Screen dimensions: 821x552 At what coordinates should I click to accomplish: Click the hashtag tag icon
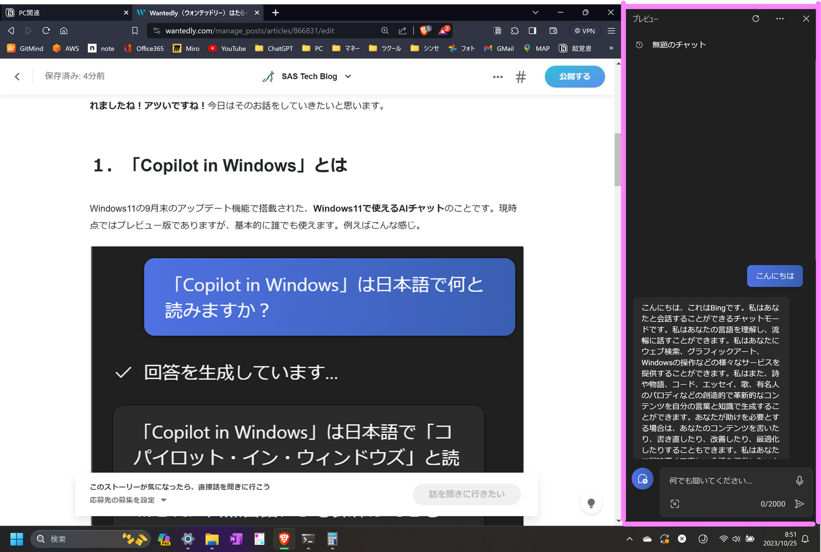tap(521, 77)
